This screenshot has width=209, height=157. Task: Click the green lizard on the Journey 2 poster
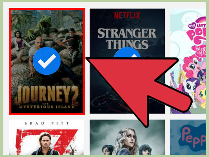click(40, 27)
